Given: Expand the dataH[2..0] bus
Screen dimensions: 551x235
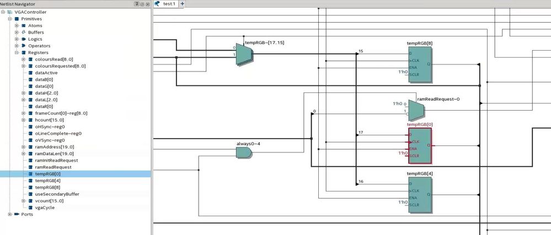Looking at the screenshot, I should [x=24, y=93].
